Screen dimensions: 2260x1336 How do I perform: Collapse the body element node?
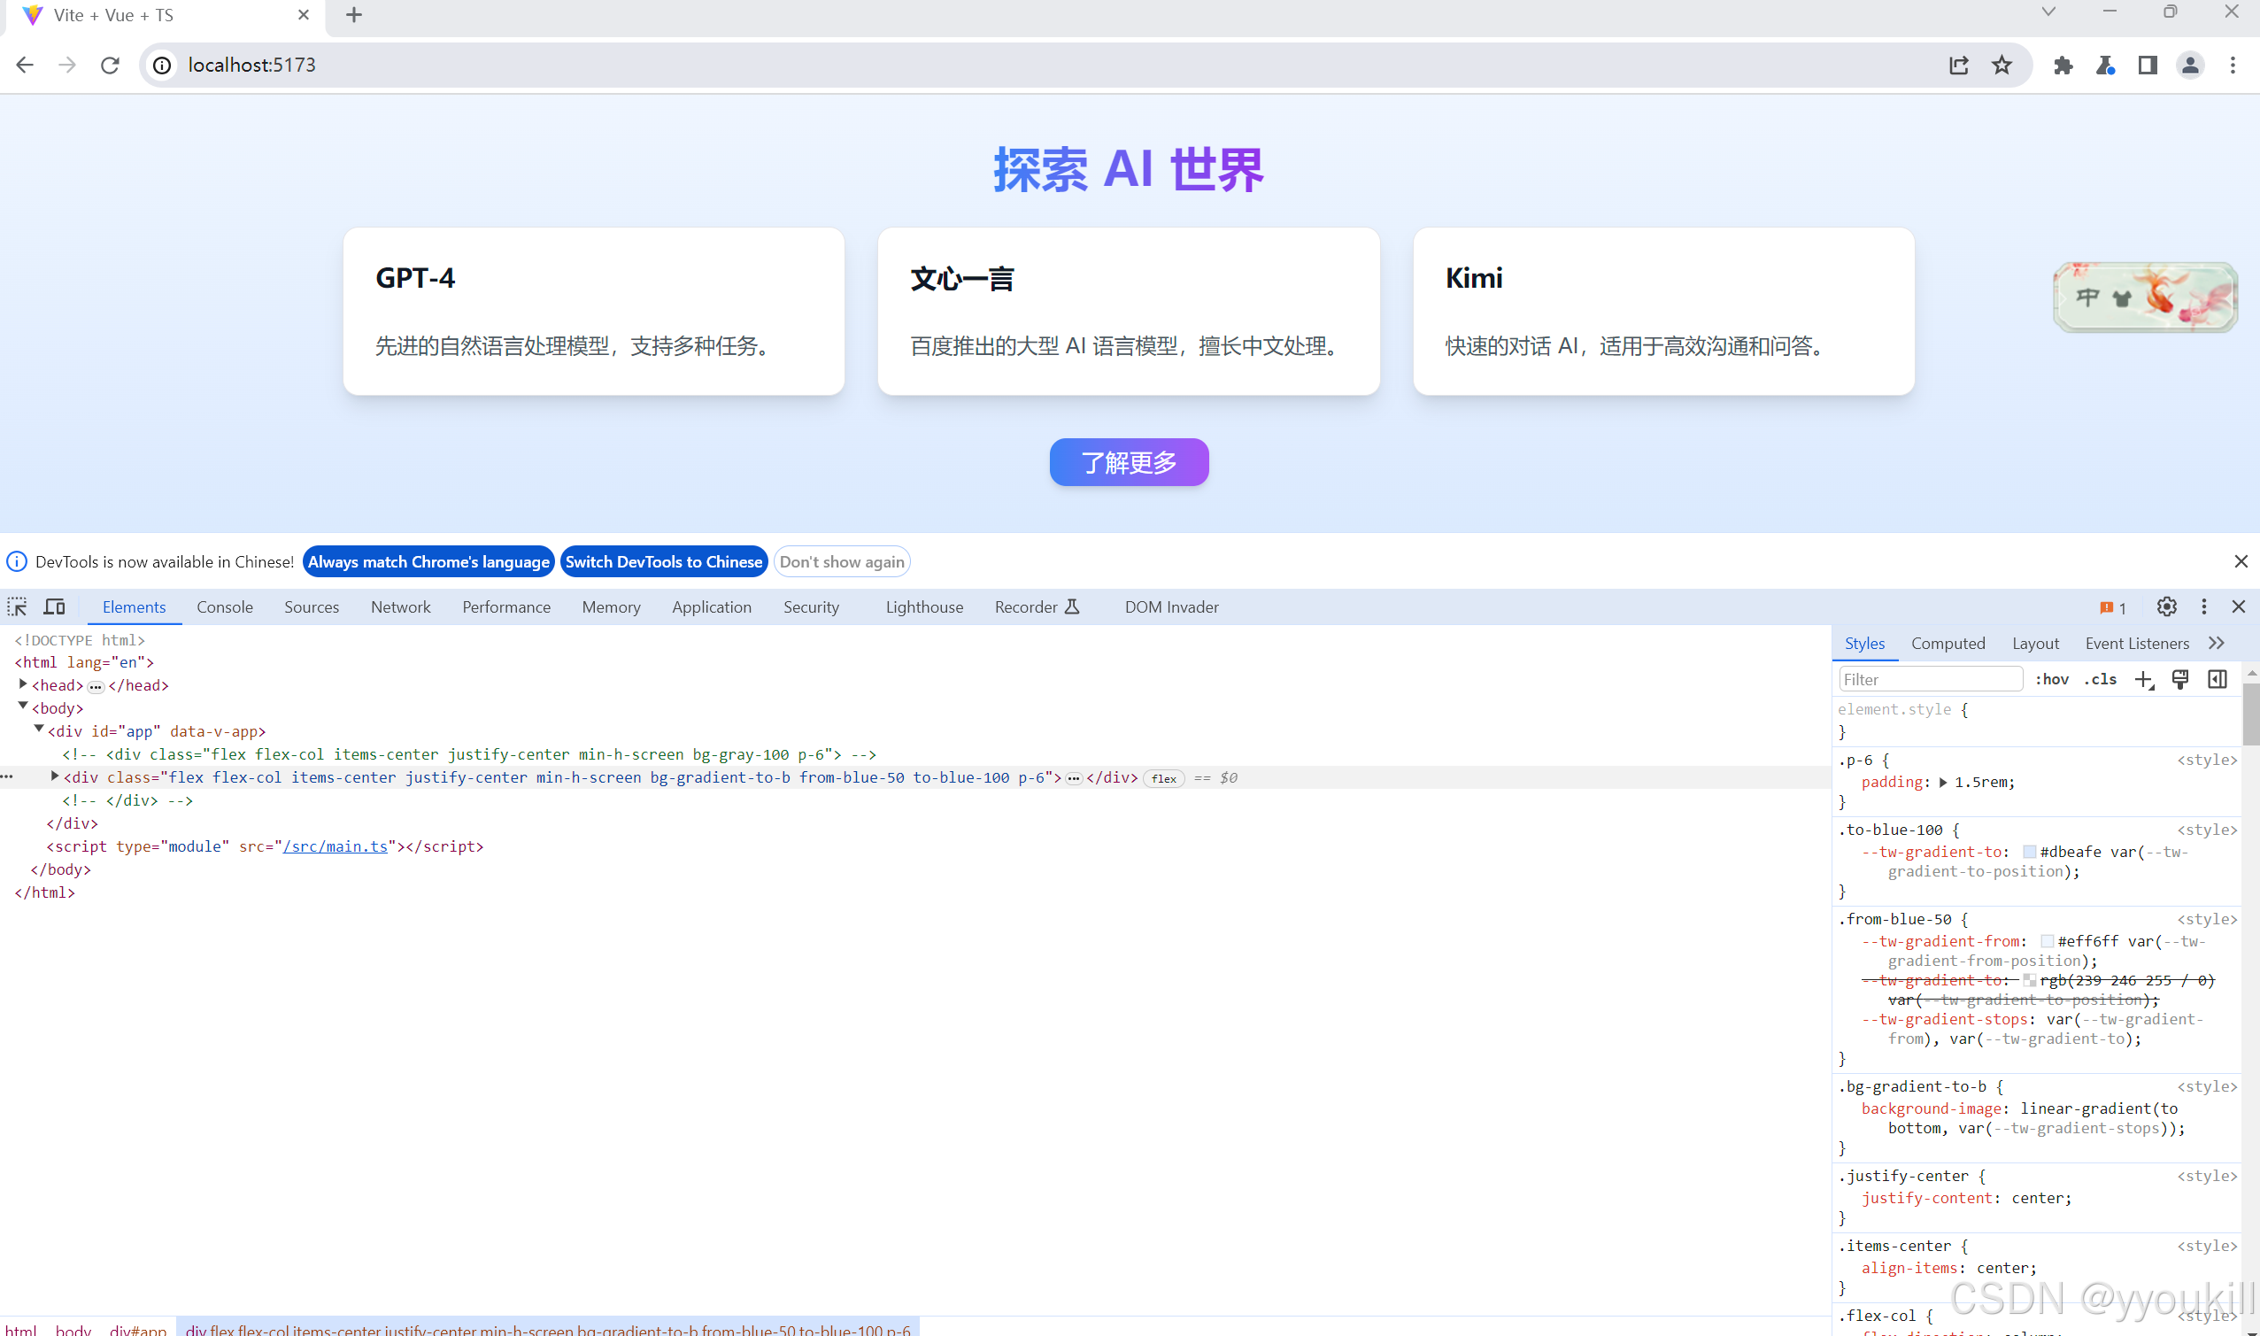tap(22, 707)
